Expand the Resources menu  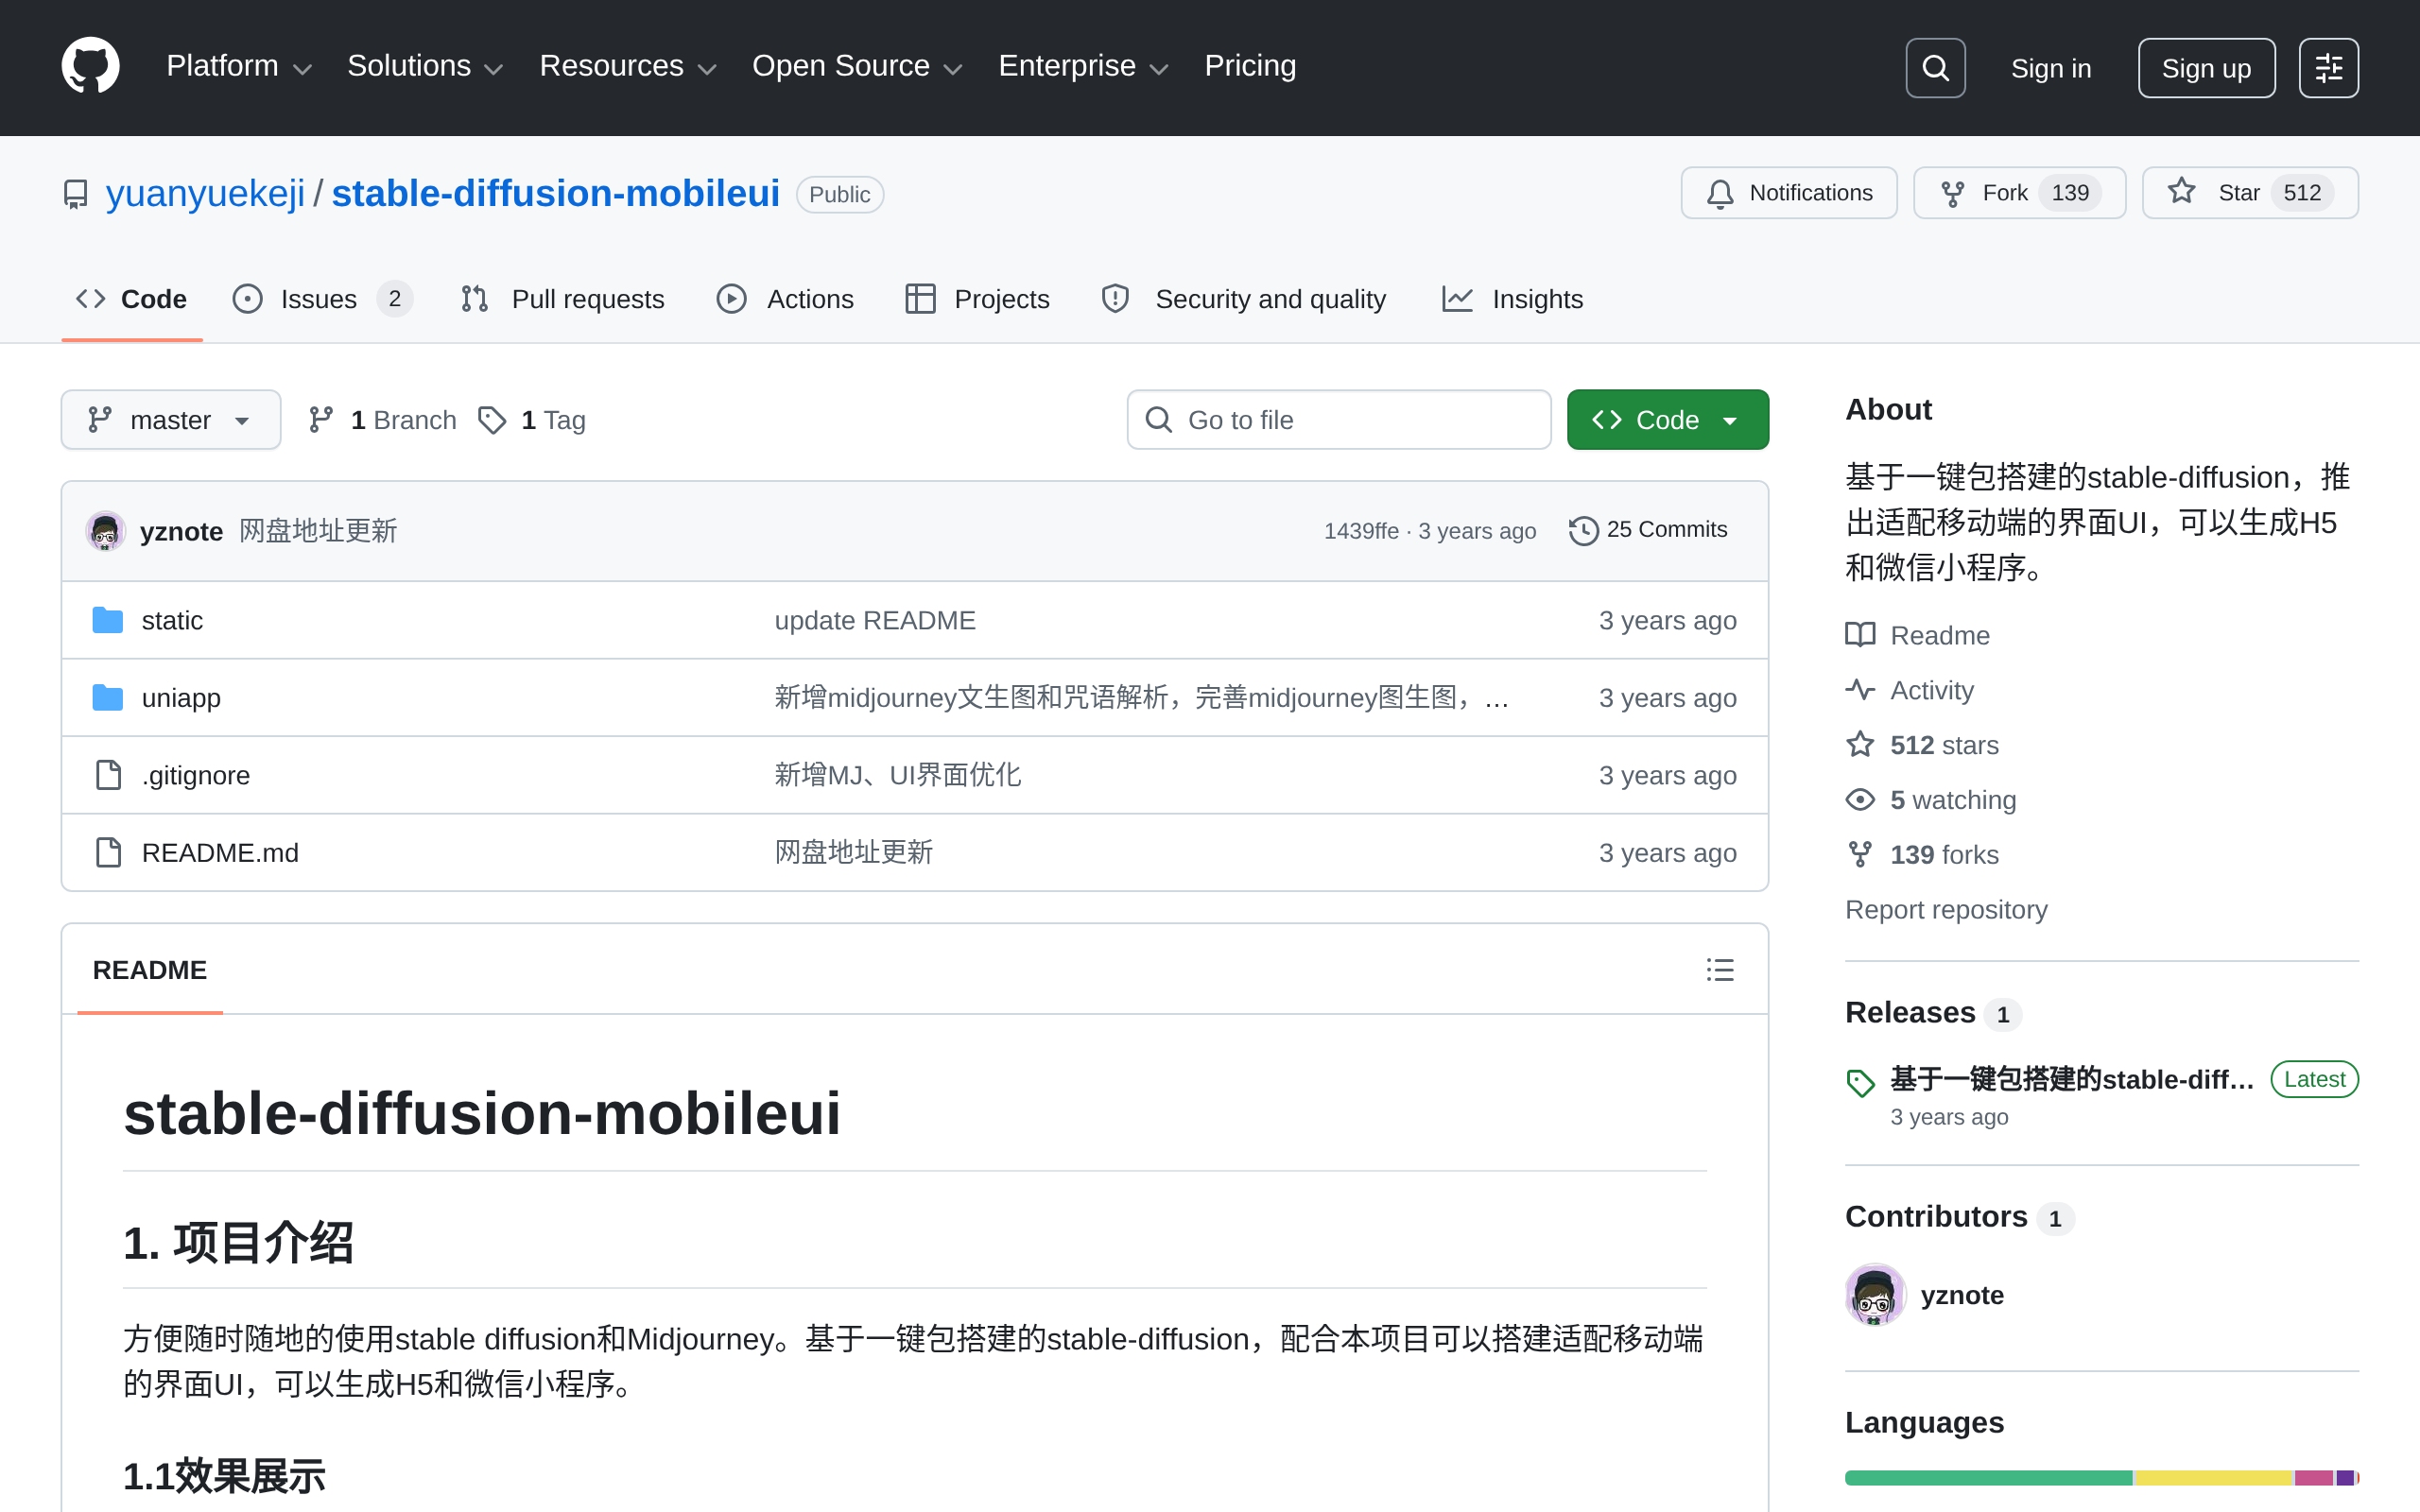click(x=627, y=66)
